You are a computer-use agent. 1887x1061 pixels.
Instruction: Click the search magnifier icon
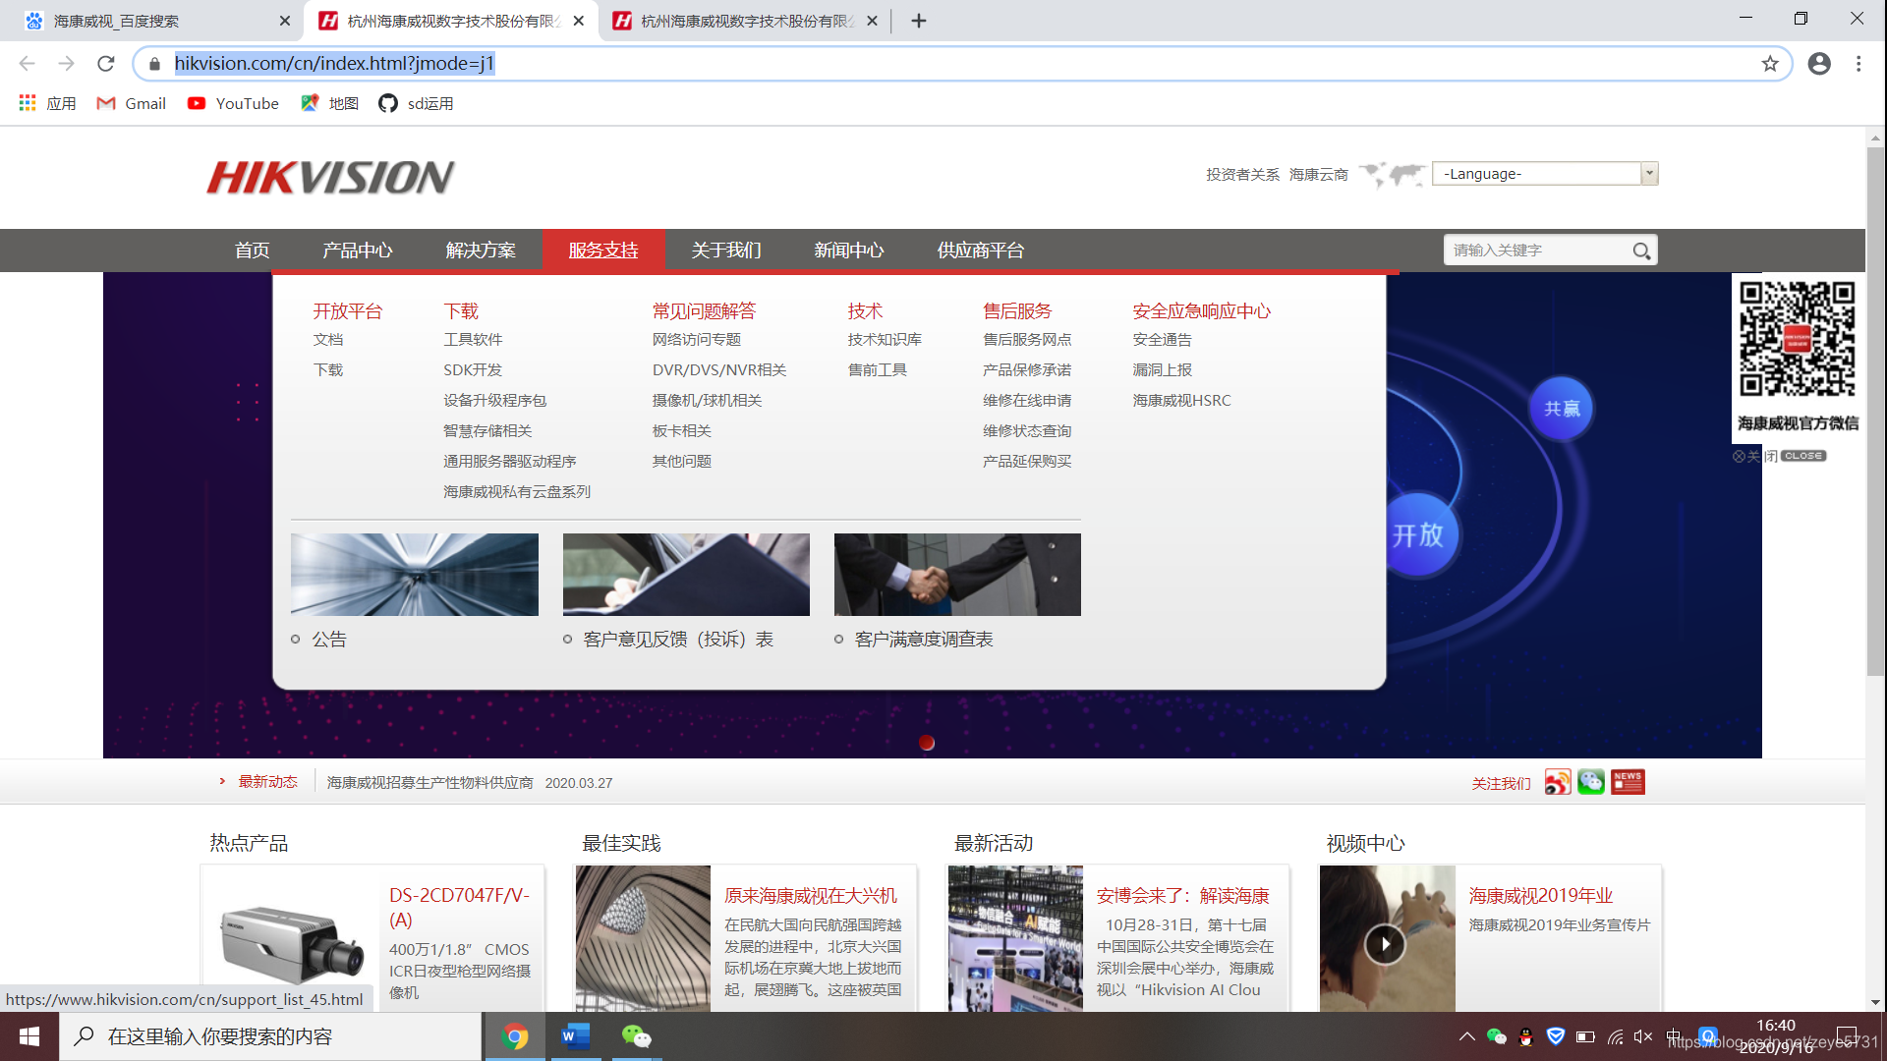point(1640,251)
